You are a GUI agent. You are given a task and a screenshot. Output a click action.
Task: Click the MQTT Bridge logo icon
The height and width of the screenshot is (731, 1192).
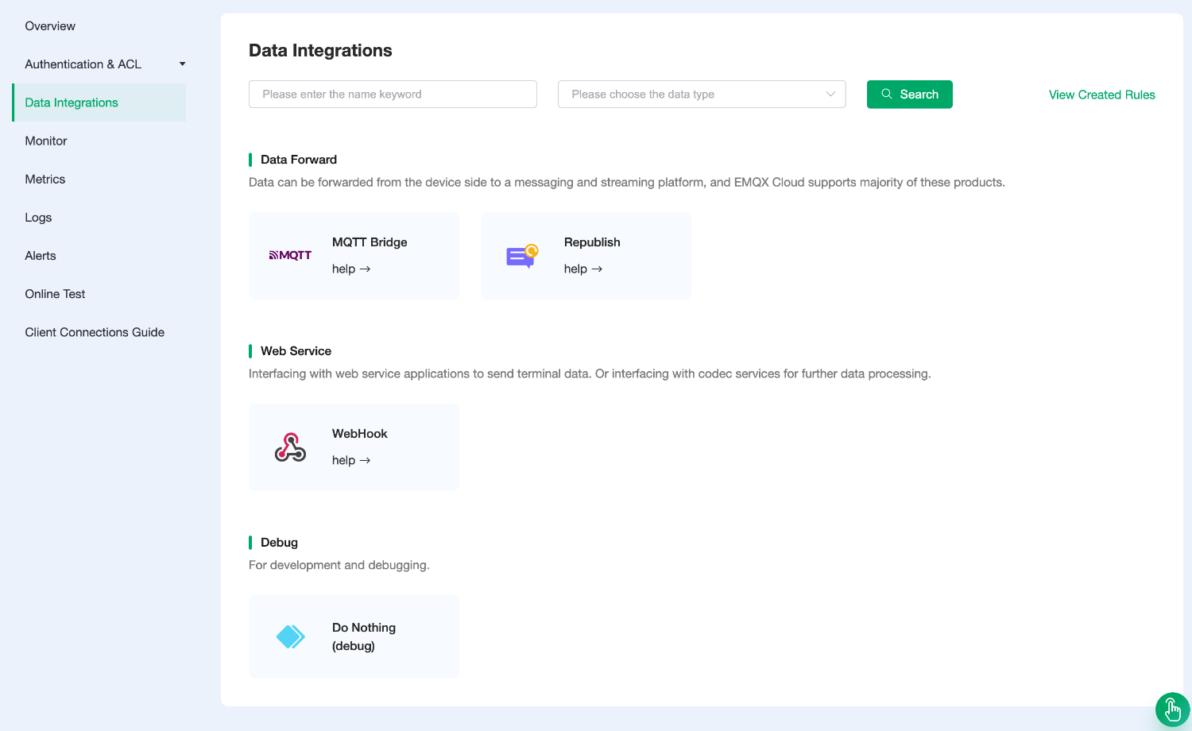point(290,255)
